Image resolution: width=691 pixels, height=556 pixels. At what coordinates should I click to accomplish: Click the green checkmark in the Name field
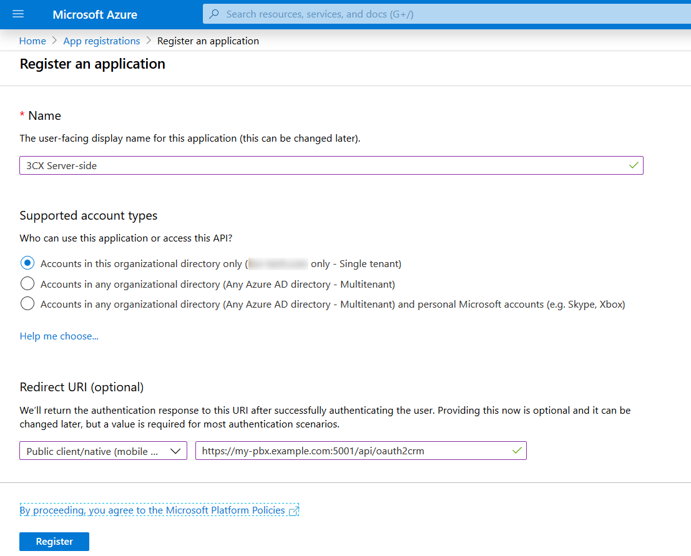click(634, 165)
